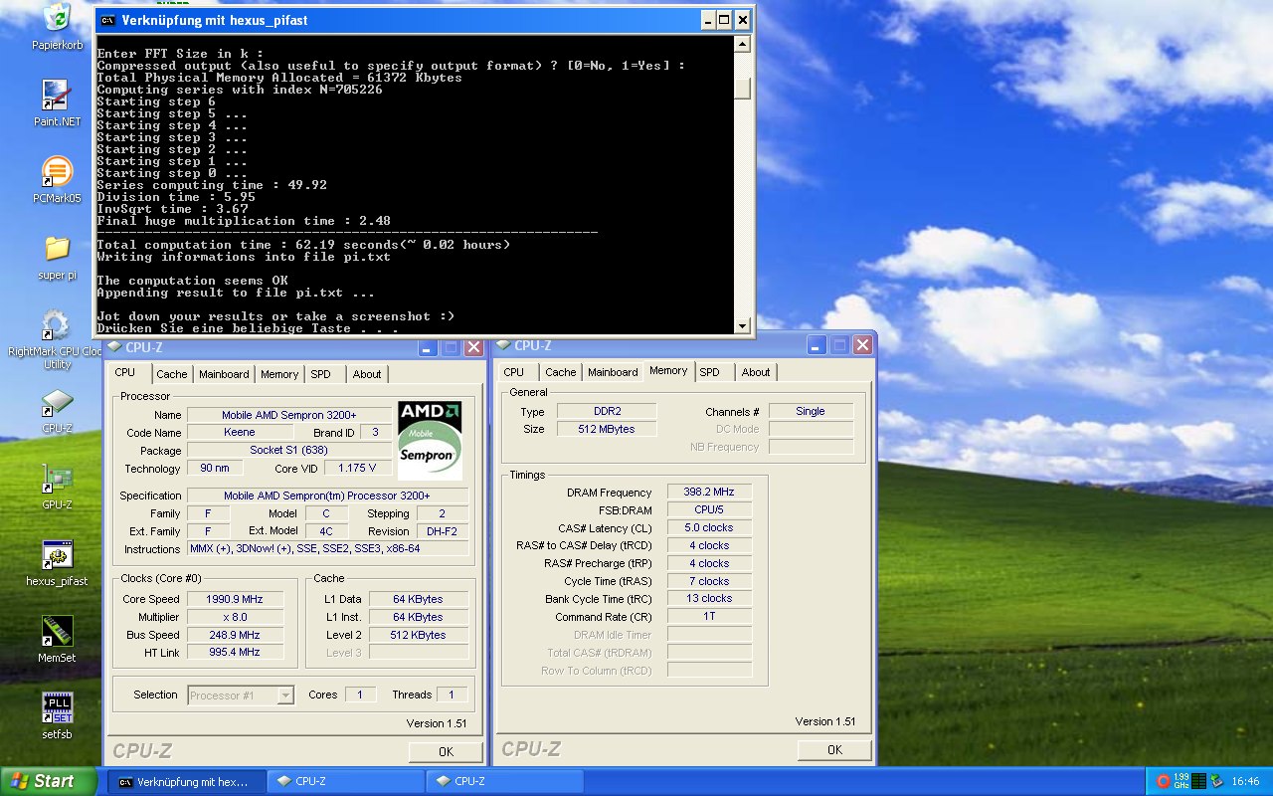Click the AMD Mobile Sempron logo

(430, 441)
